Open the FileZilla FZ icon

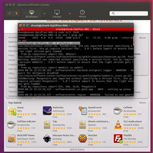point(118,139)
